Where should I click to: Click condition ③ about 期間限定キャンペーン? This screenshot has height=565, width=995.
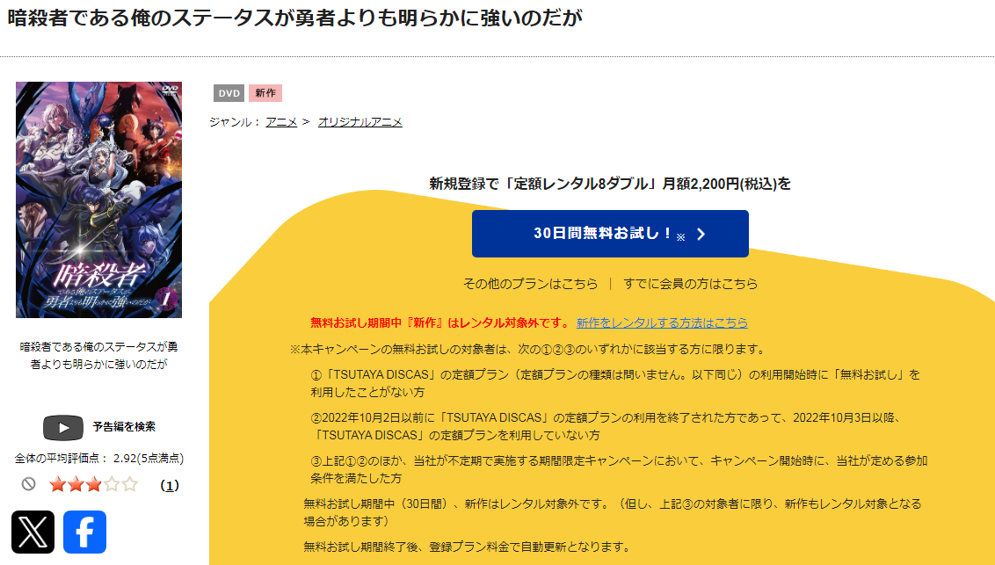coord(619,469)
